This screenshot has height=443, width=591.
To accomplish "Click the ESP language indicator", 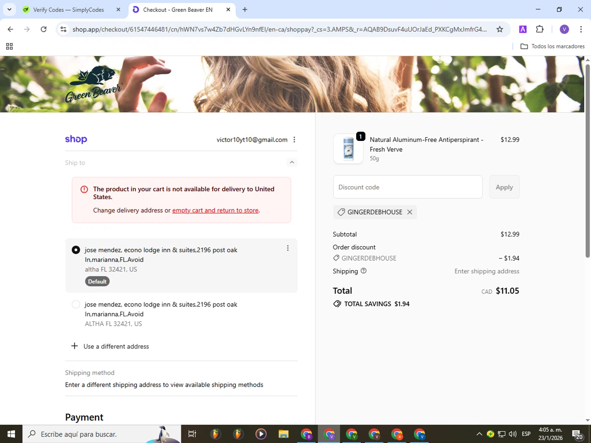I will [526, 434].
